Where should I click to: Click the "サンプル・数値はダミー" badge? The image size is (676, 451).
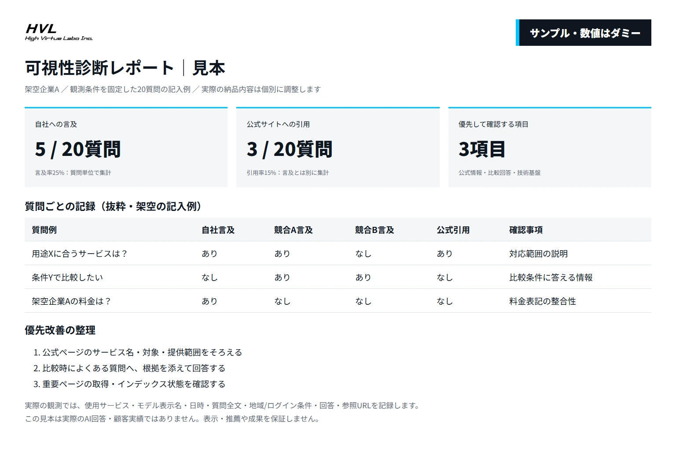tap(584, 33)
